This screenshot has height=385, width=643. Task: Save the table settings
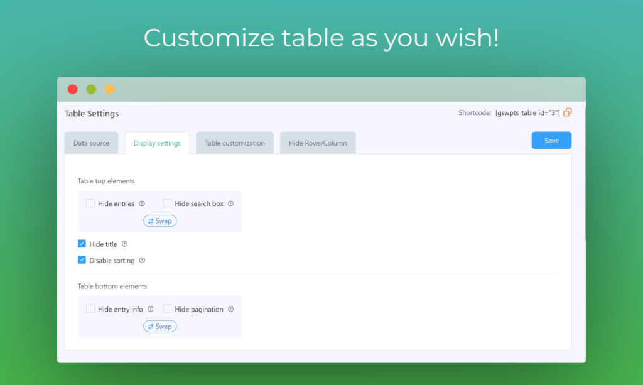pyautogui.click(x=551, y=140)
